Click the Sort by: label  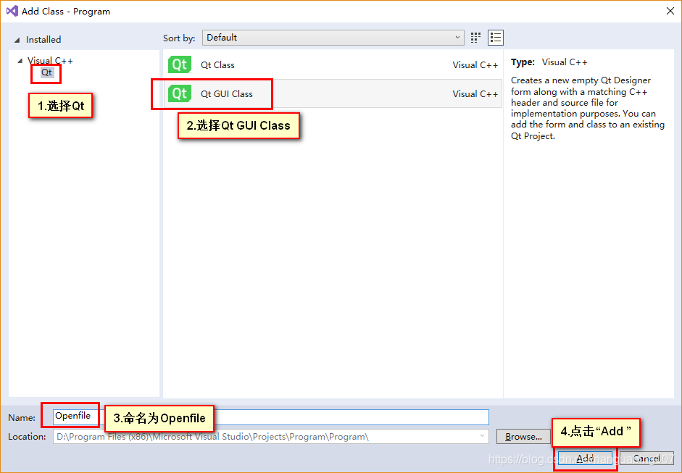click(x=179, y=38)
